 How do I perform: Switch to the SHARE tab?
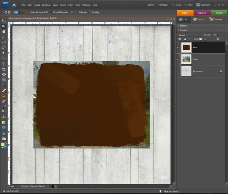(219, 13)
